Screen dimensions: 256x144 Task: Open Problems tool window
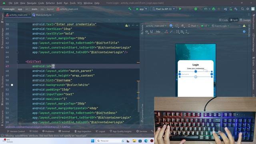click(48, 131)
